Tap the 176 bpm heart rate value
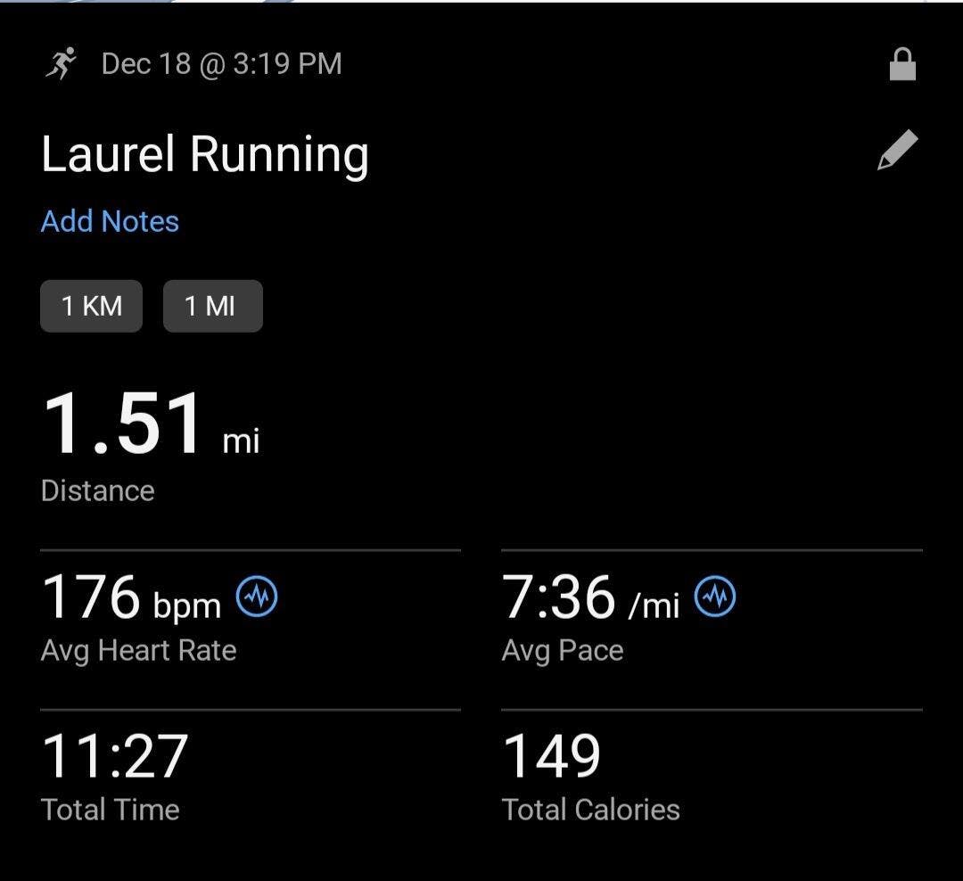This screenshot has height=881, width=963. [131, 598]
